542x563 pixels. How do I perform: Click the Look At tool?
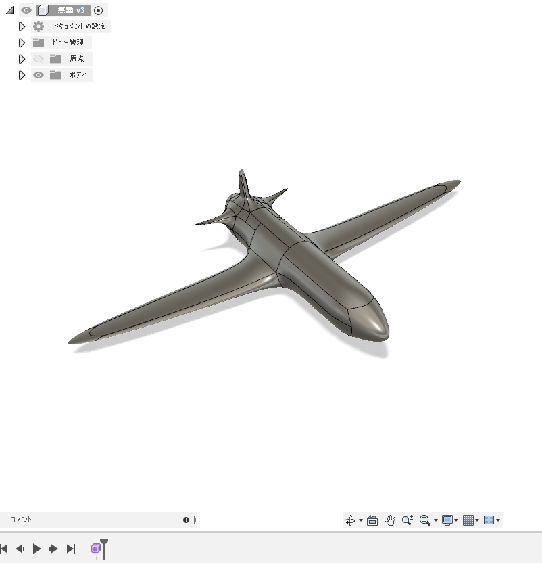(x=372, y=520)
